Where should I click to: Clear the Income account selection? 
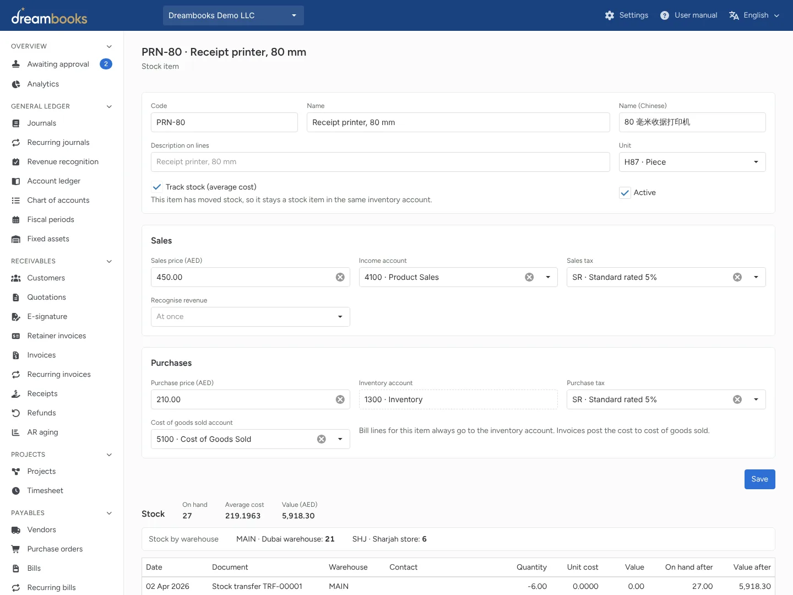point(529,277)
